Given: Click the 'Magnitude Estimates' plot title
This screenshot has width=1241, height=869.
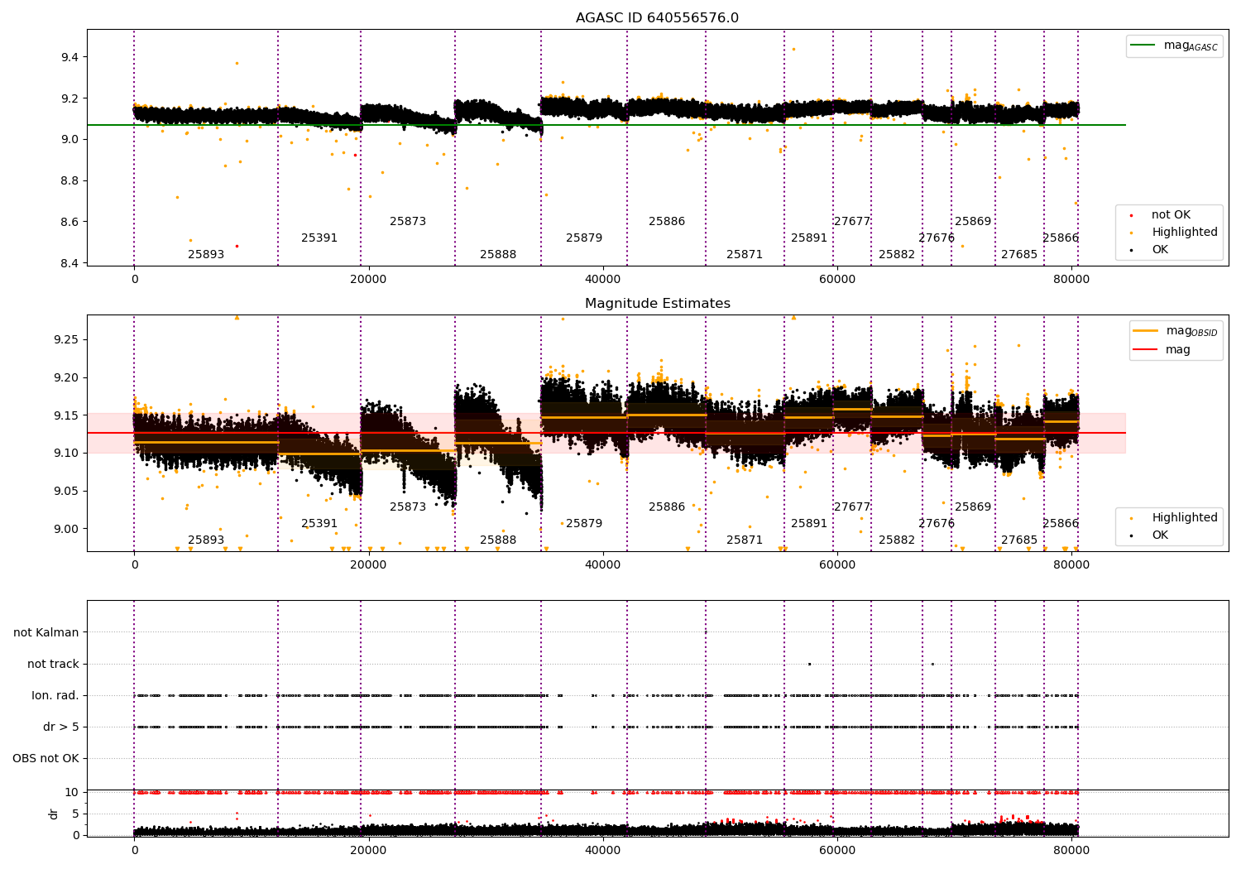Looking at the screenshot, I should point(657,304).
